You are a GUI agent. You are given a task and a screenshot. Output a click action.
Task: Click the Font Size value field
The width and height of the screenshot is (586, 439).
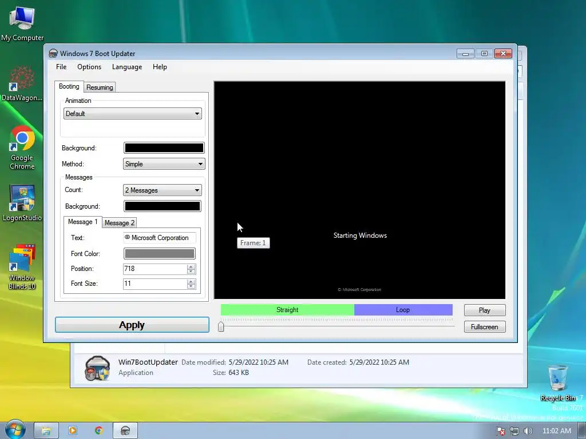click(155, 284)
